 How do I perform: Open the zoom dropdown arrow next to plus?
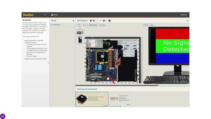pyautogui.click(x=106, y=20)
